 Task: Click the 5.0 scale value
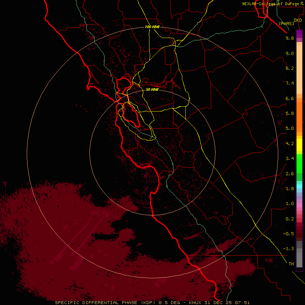290,128
